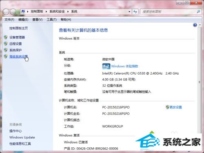Open Windows Update link in sidebar
The height and width of the screenshot is (153, 204).
coord(22,137)
